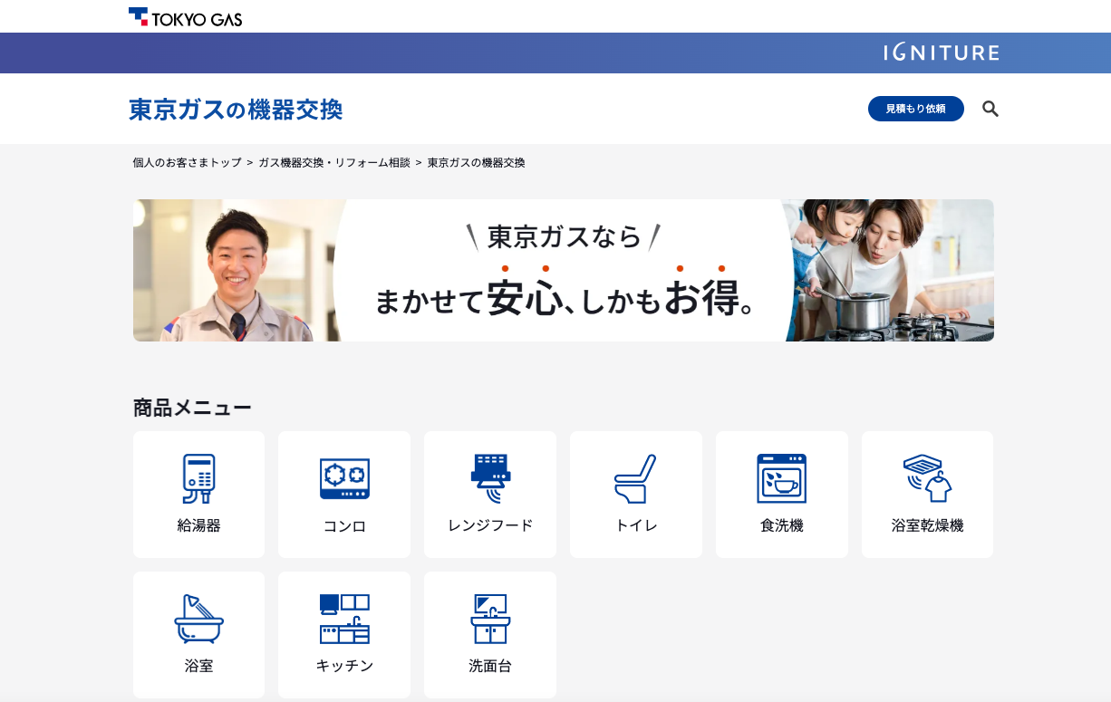Click the トイレ toilet icon

tap(635, 478)
